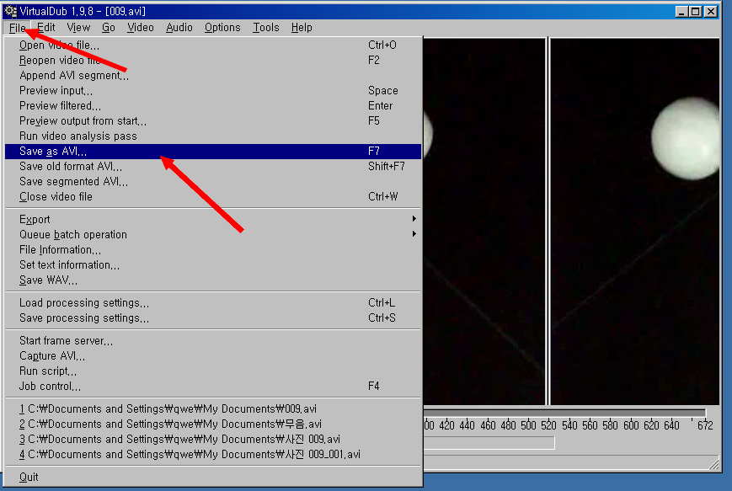This screenshot has height=491, width=732.
Task: Open the Help menu
Action: click(302, 28)
